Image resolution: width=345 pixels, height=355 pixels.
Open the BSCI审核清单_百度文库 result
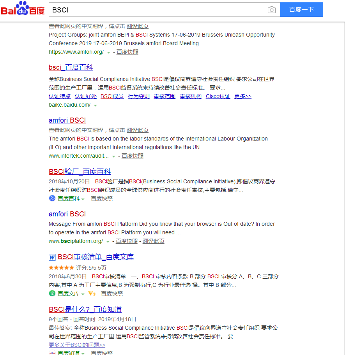click(96, 257)
